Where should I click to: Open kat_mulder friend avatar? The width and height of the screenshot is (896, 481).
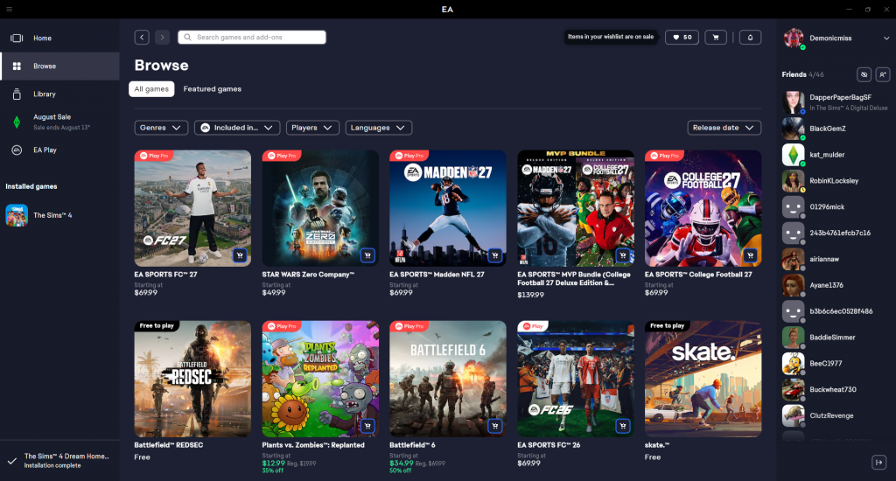click(x=793, y=155)
